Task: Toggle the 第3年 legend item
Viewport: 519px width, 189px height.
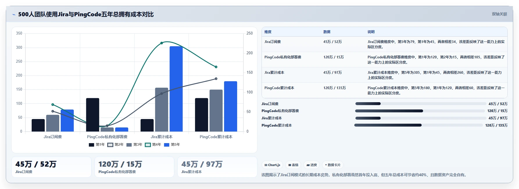Action: coord(134,145)
